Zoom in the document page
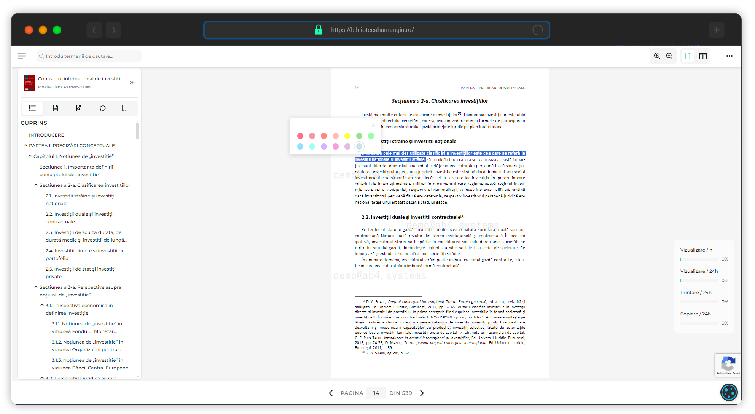The image size is (755, 414). (x=657, y=56)
